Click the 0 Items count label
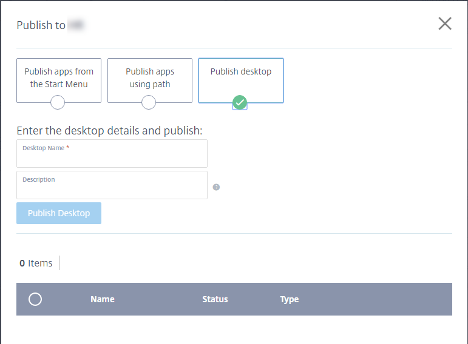 (36, 263)
